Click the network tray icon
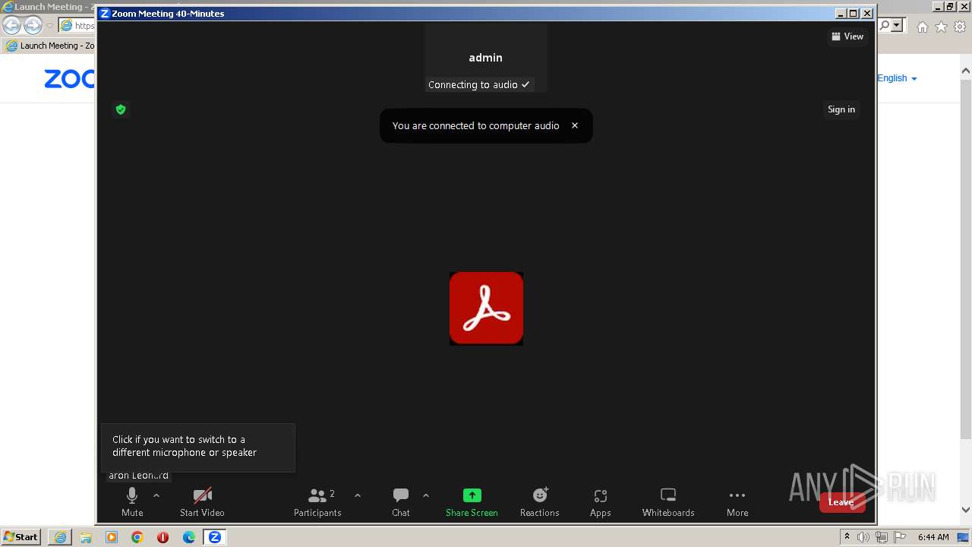972x547 pixels. point(882,537)
